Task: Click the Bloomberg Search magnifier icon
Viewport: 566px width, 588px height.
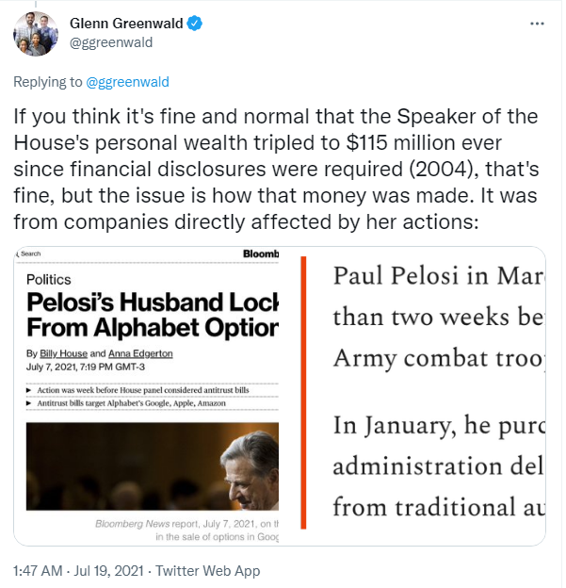Action: 24,253
